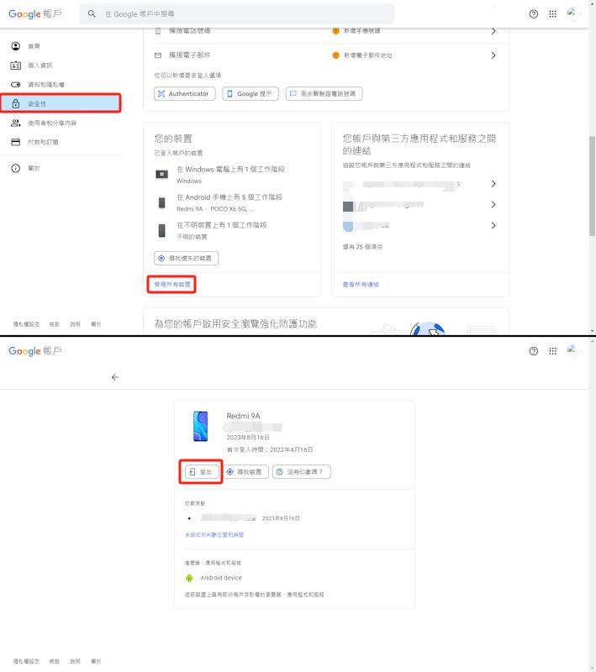Open the account avatar on the Redmi 9A page header
The width and height of the screenshot is (596, 672).
click(572, 350)
